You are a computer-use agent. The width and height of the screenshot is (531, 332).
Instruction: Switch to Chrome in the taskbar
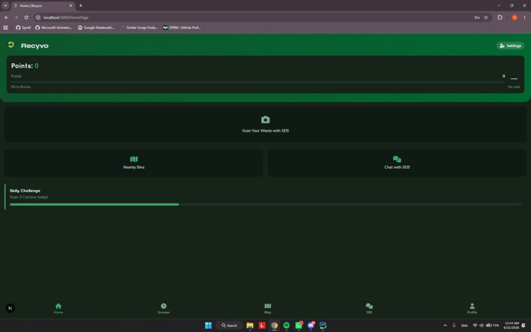[274, 325]
